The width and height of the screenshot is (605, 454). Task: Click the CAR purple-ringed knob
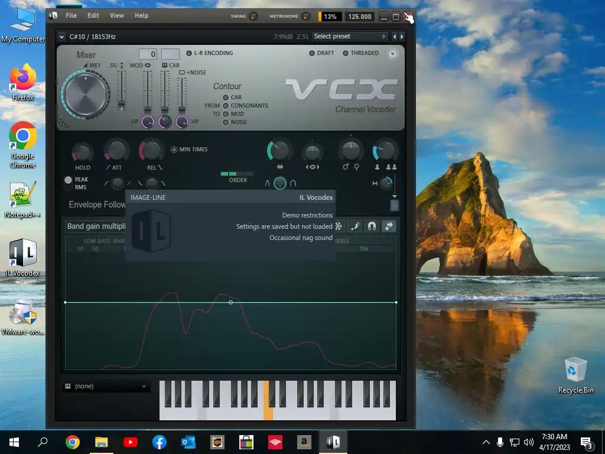(x=164, y=122)
